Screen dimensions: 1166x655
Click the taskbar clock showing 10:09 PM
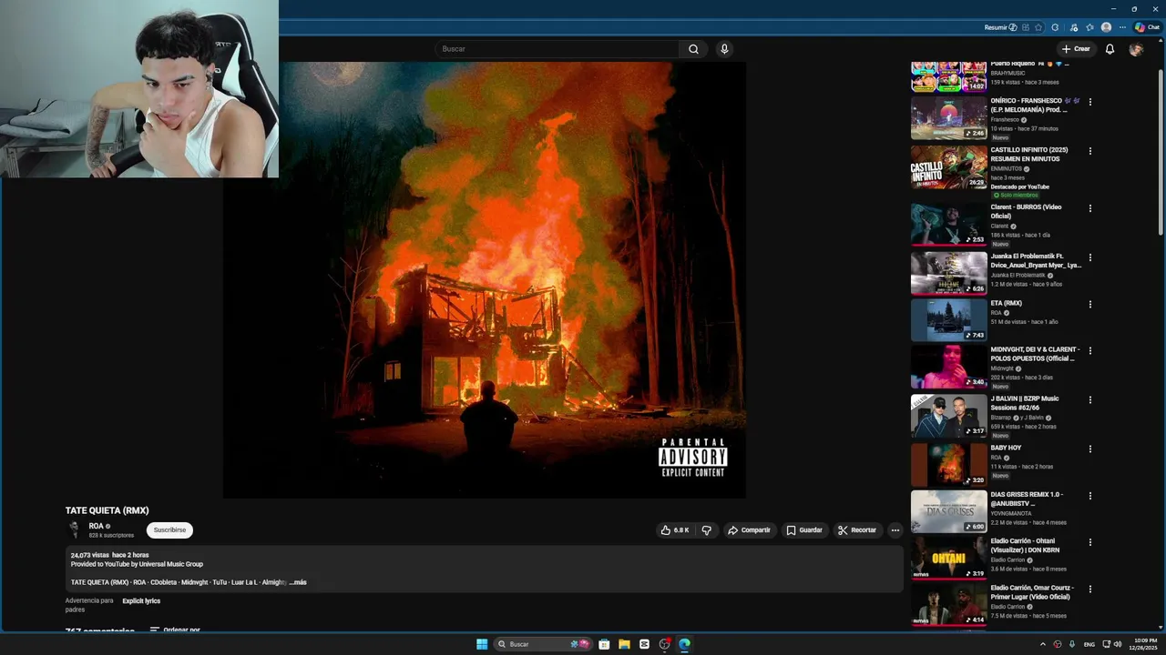(x=1144, y=644)
